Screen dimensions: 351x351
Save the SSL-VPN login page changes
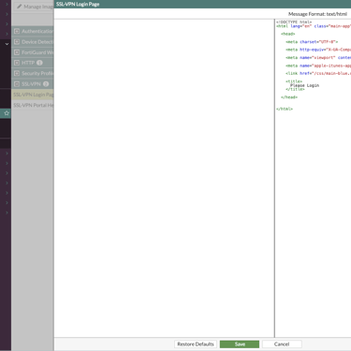click(240, 344)
